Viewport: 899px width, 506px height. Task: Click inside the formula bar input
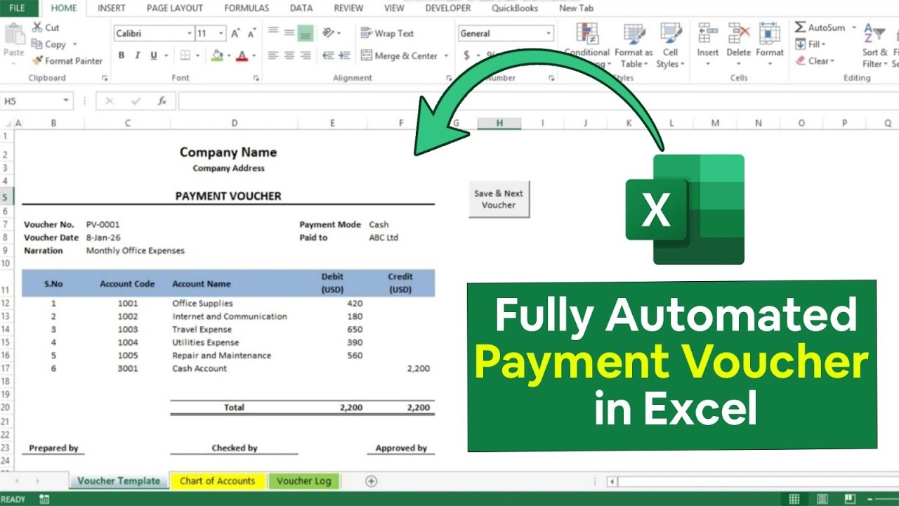(537, 101)
